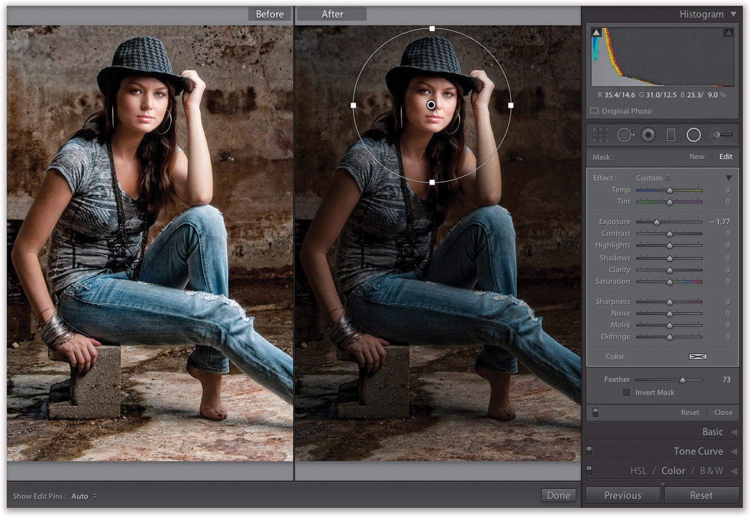This screenshot has height=517, width=751.
Task: Select the Radial Filter tool
Action: coord(693,135)
